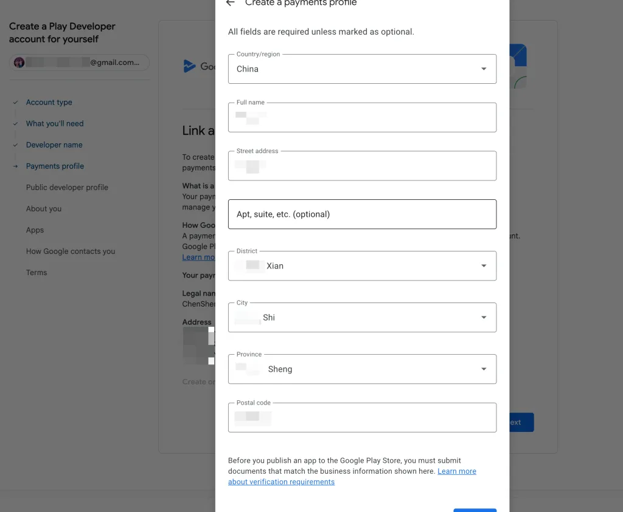This screenshot has width=623, height=512.
Task: Click How Google contacts you step
Action: (71, 251)
